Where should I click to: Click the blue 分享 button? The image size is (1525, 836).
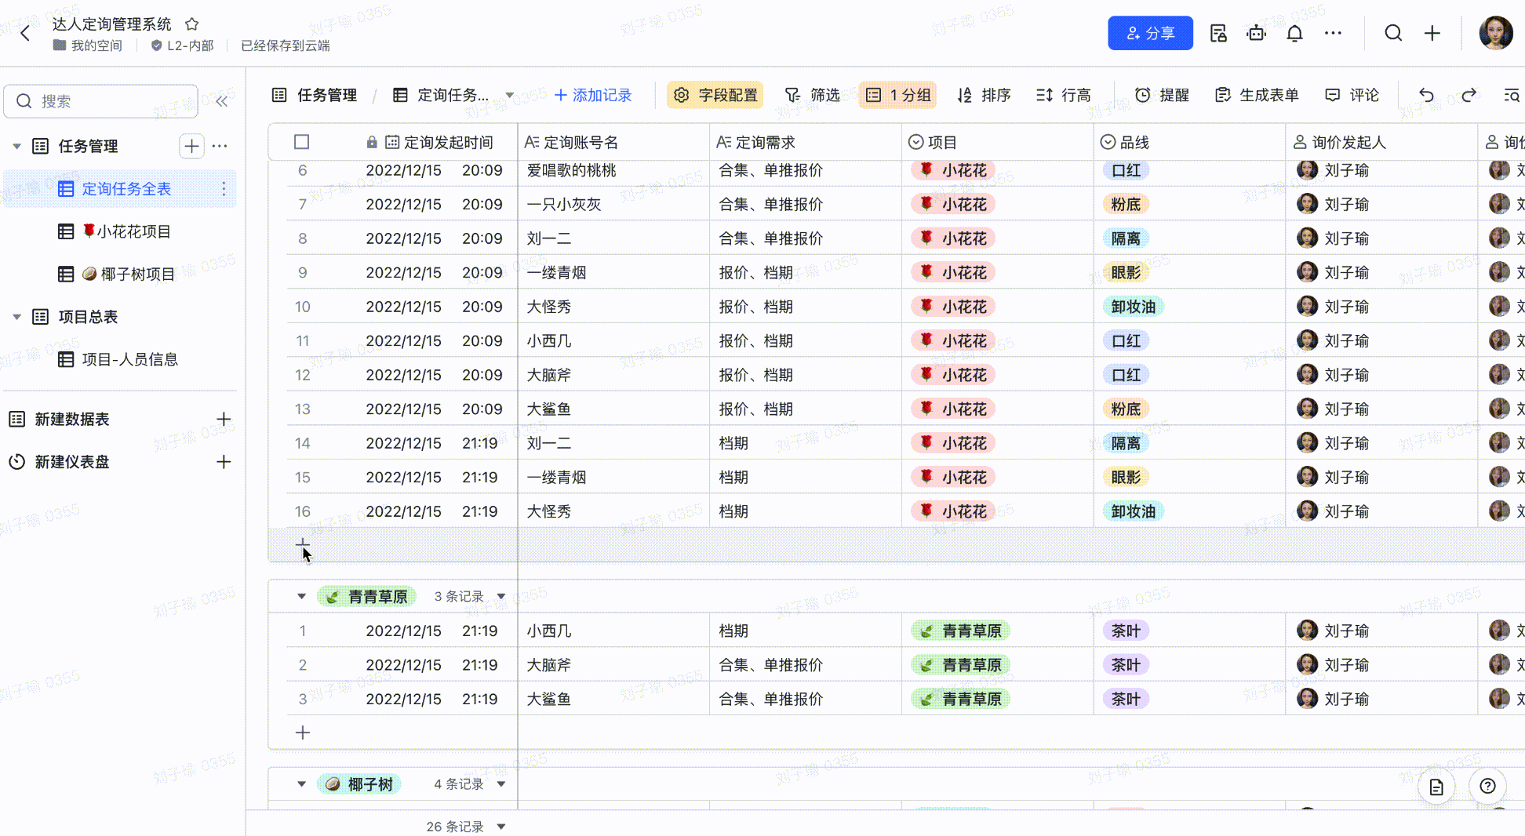click(1150, 33)
